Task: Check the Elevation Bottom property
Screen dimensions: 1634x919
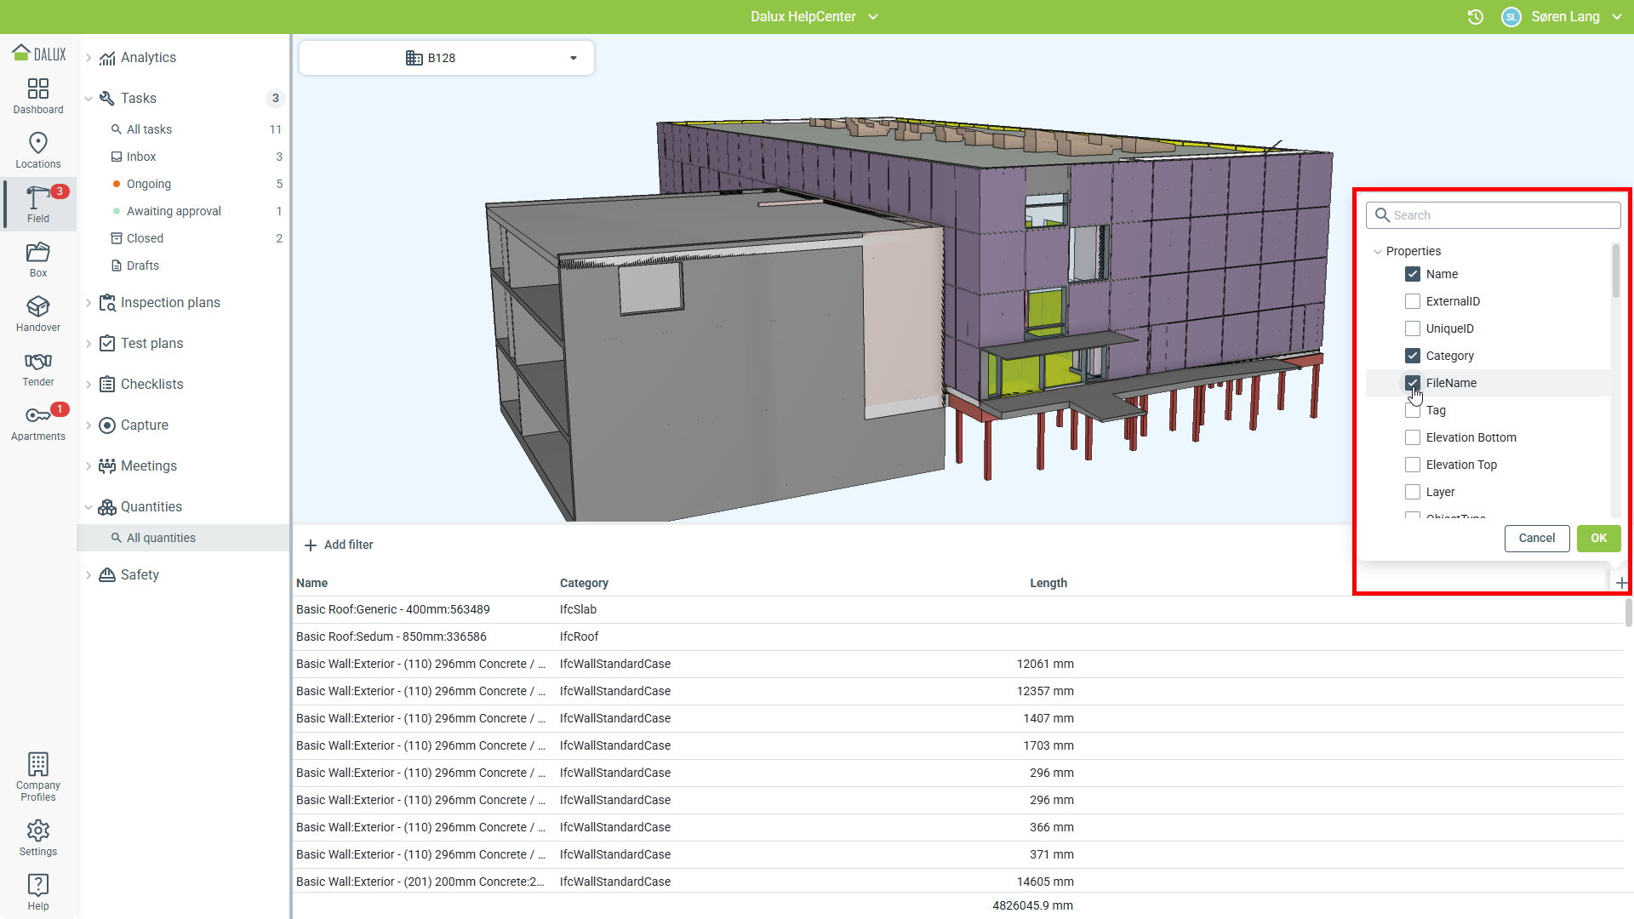Action: coord(1413,437)
